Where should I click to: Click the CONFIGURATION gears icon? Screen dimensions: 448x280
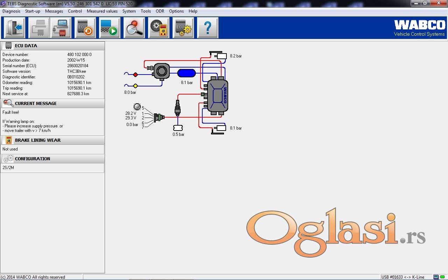(8, 159)
